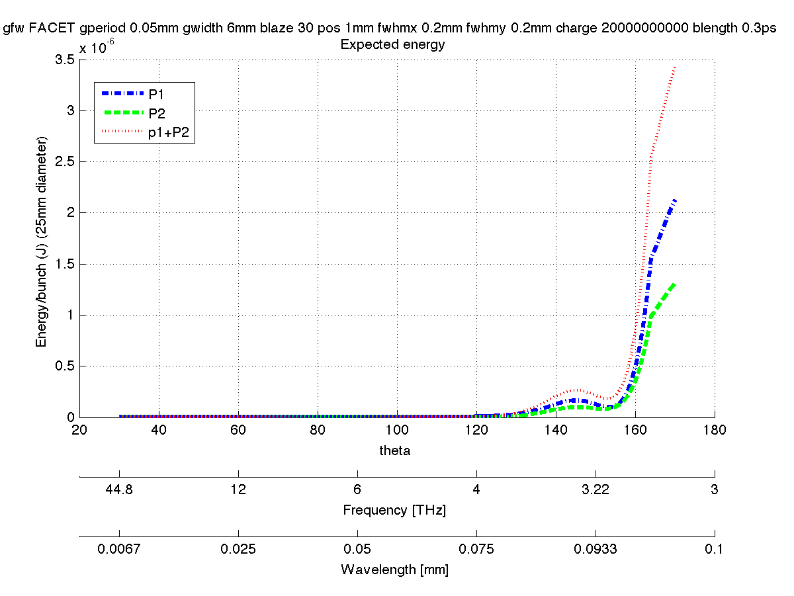Select the green dashed P2 legend line sample
The width and height of the screenshot is (794, 596).
coord(122,113)
